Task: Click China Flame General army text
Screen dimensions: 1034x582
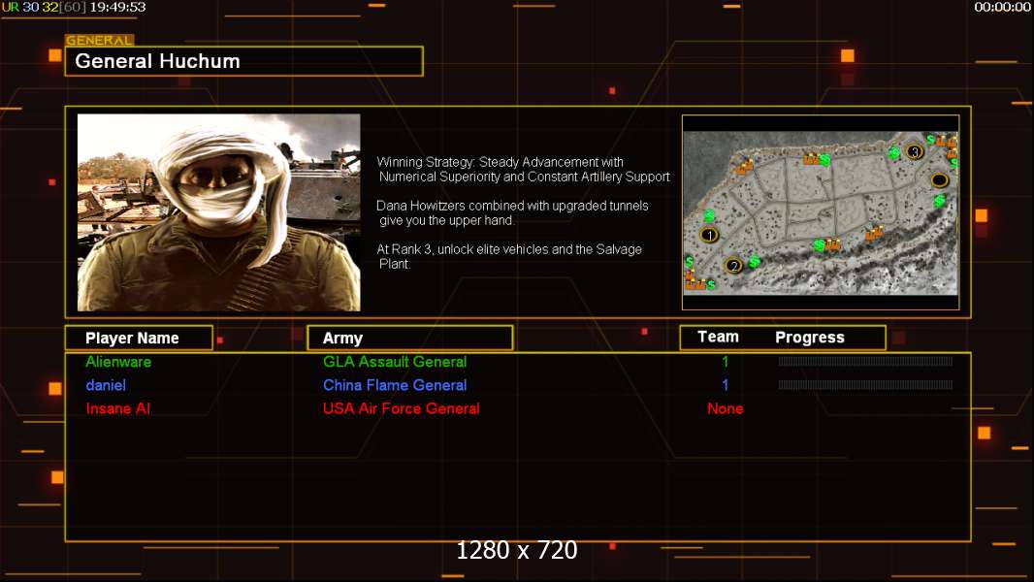Action: (x=395, y=385)
